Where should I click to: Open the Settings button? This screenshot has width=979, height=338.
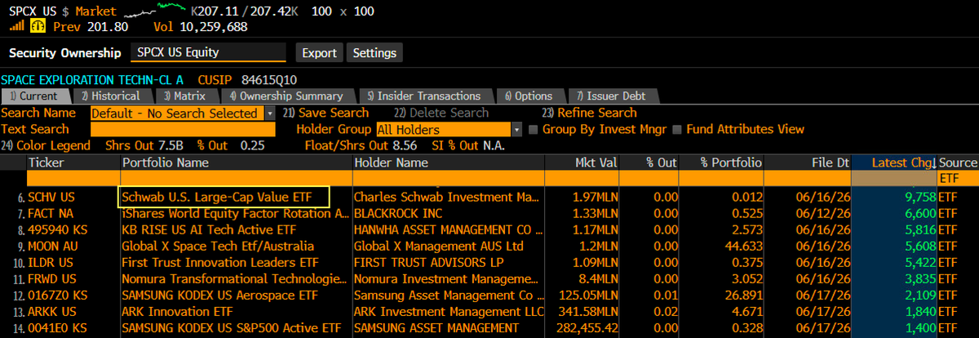(374, 53)
